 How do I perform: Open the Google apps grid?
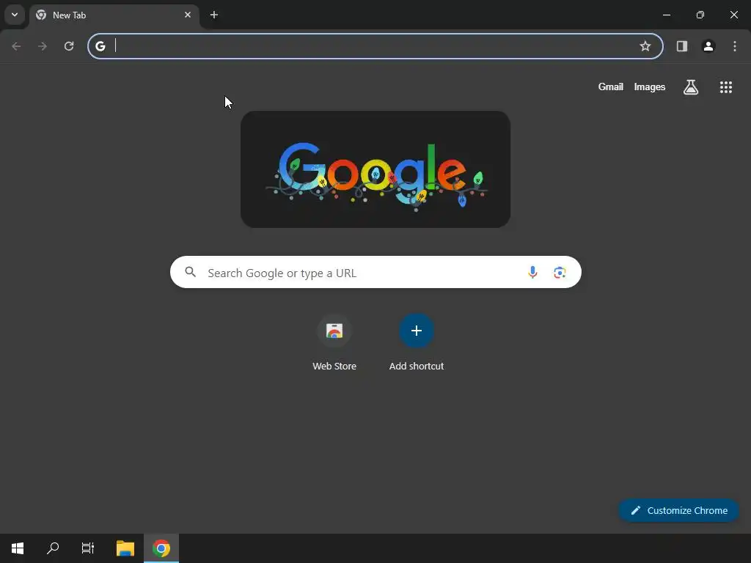pos(726,87)
